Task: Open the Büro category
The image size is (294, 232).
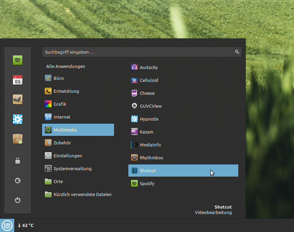Action: 58,78
